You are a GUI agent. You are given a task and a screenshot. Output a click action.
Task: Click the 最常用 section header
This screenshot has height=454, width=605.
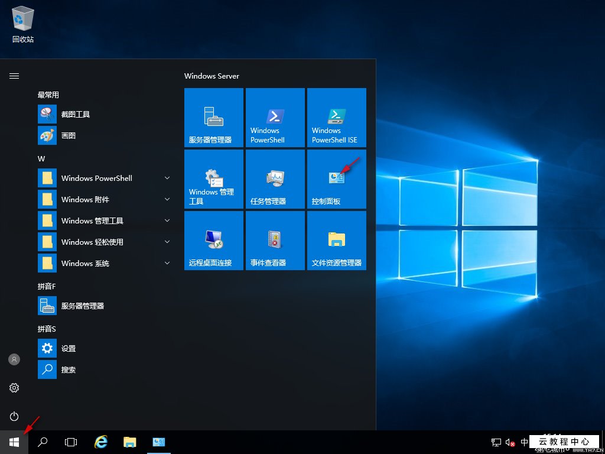pyautogui.click(x=48, y=95)
